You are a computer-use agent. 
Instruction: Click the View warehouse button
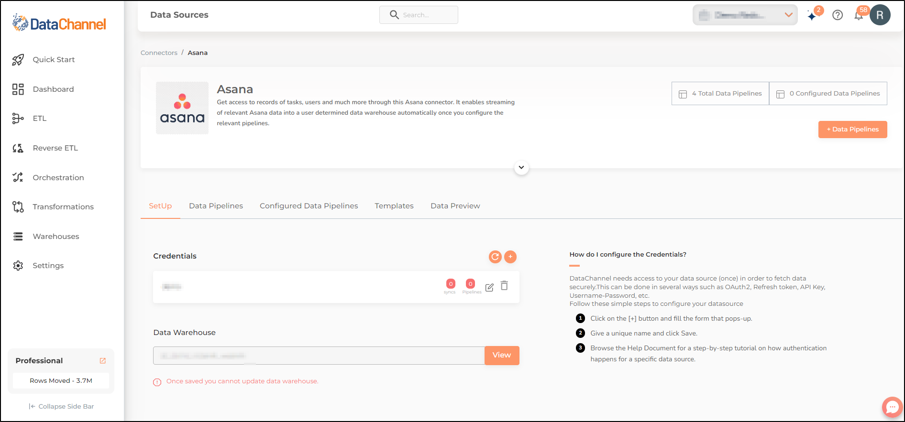click(x=502, y=355)
